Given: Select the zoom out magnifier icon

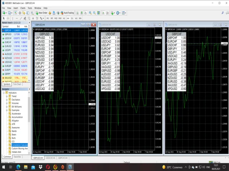Looking at the screenshot, I should [94, 13].
